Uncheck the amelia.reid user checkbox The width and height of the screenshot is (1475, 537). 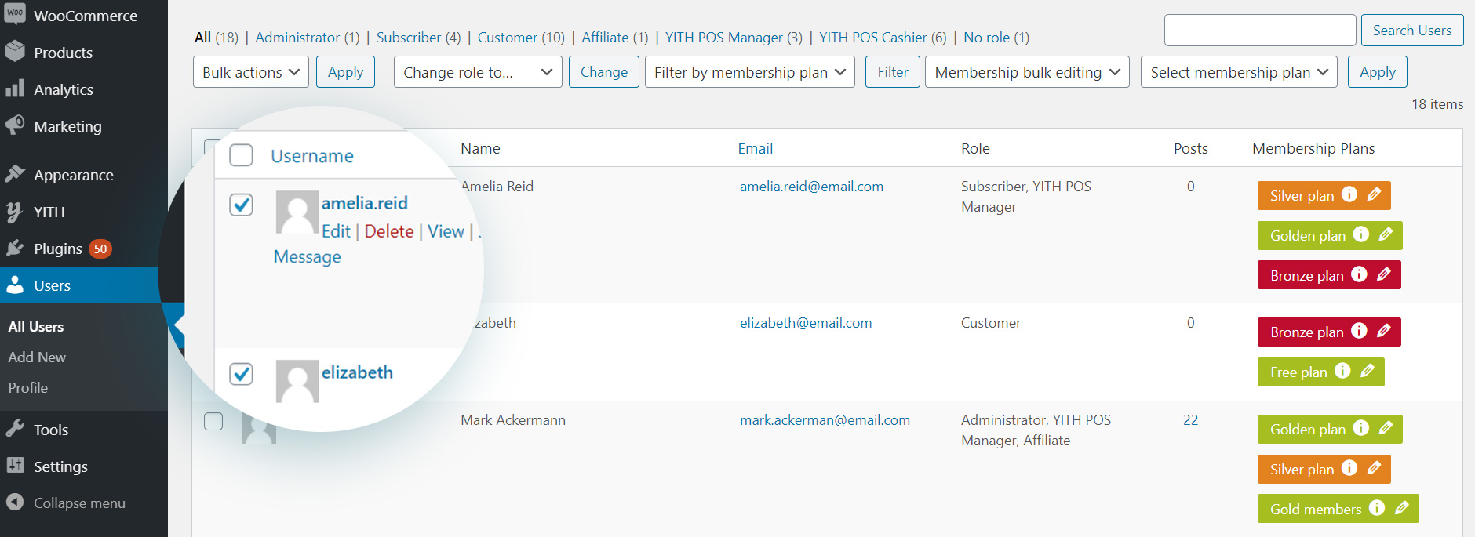[x=241, y=205]
